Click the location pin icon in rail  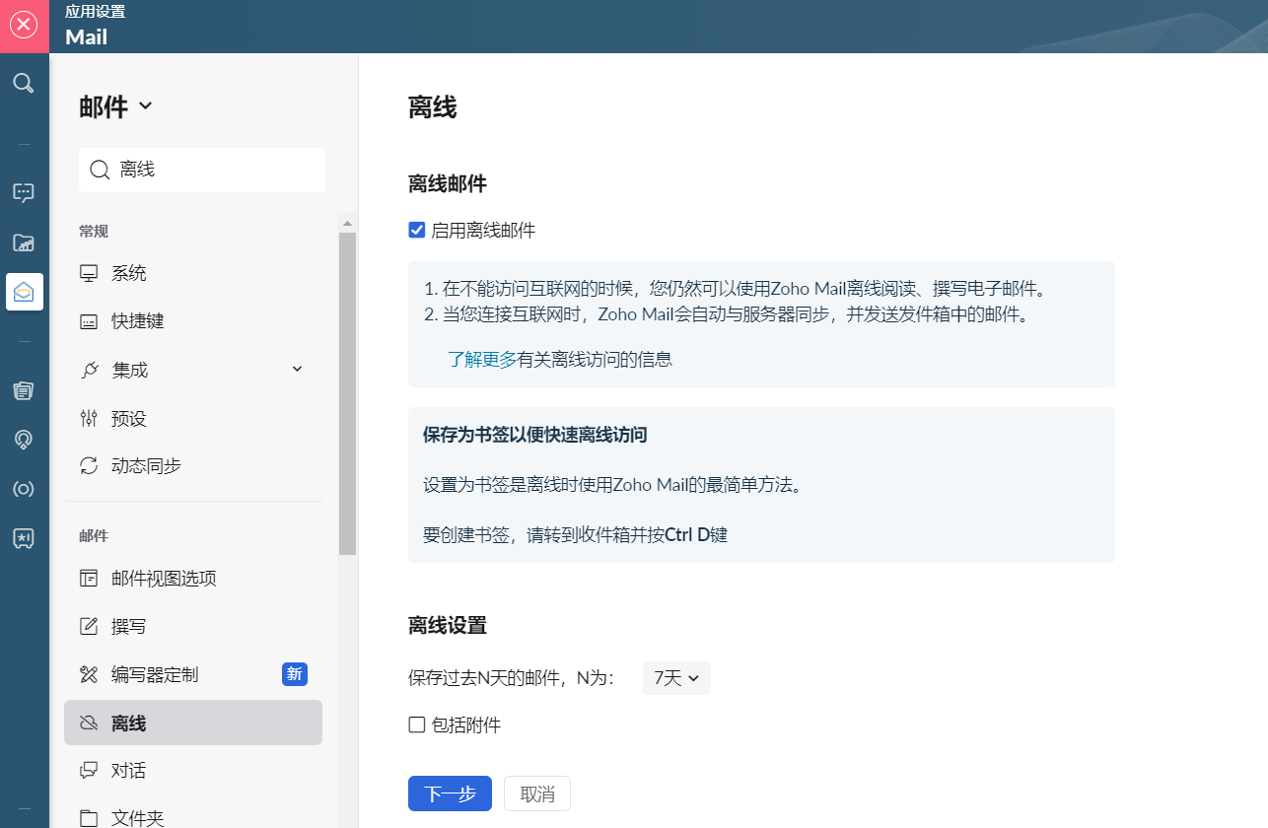tap(24, 440)
